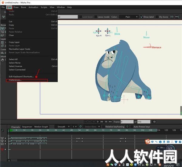Switch to the Channels tab
The image size is (182, 167).
[x=15, y=127]
